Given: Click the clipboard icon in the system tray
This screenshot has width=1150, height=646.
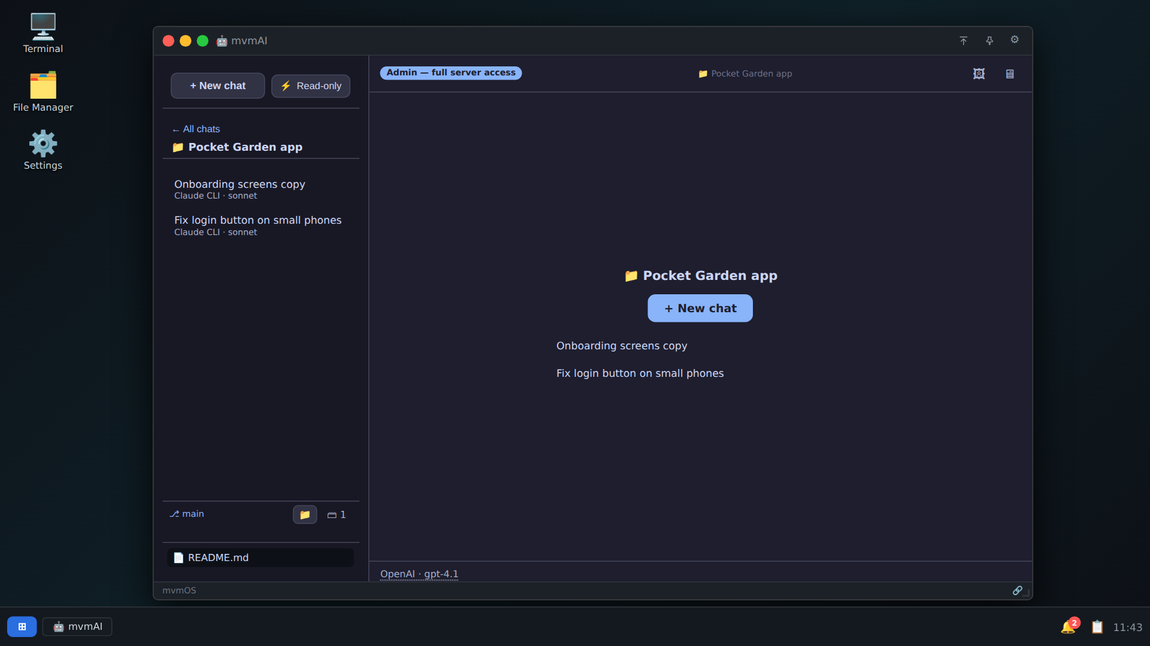Looking at the screenshot, I should click(1097, 627).
